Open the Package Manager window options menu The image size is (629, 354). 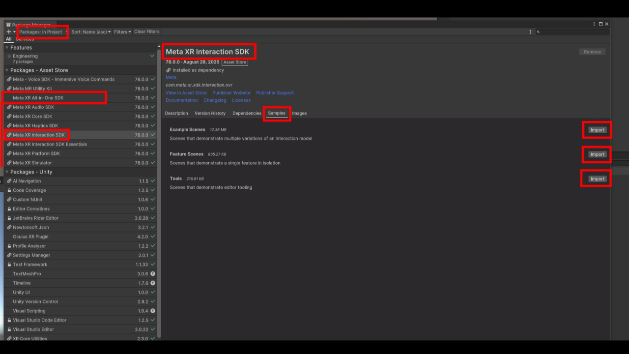[595, 24]
